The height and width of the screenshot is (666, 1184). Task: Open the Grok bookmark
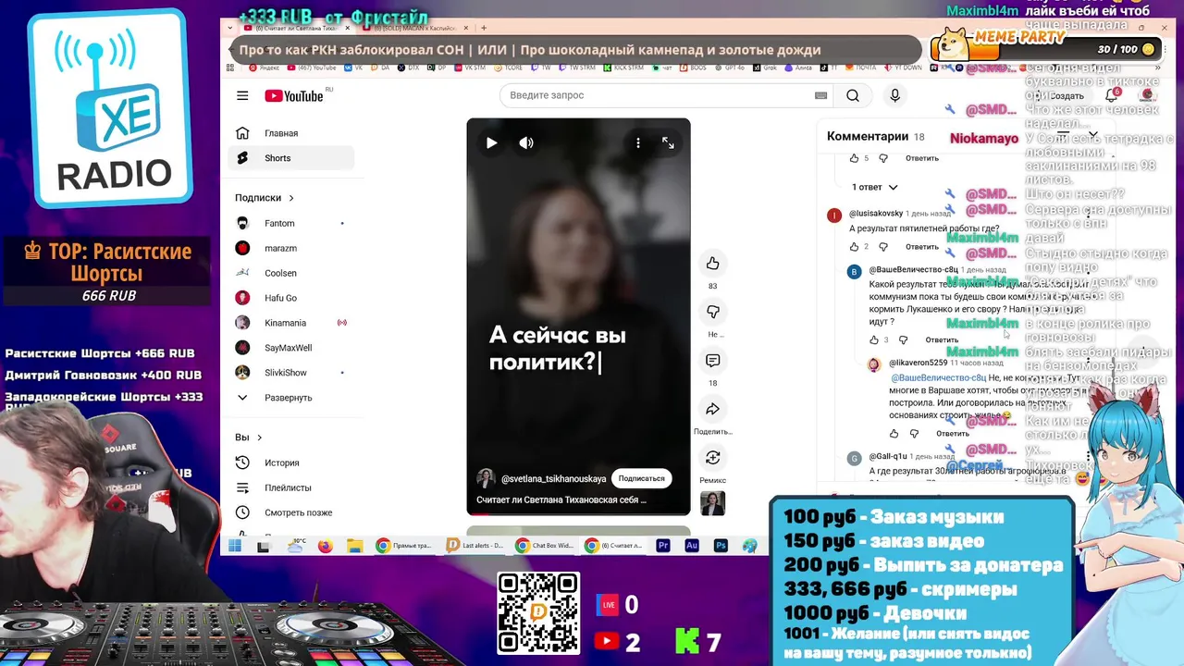[x=763, y=68]
